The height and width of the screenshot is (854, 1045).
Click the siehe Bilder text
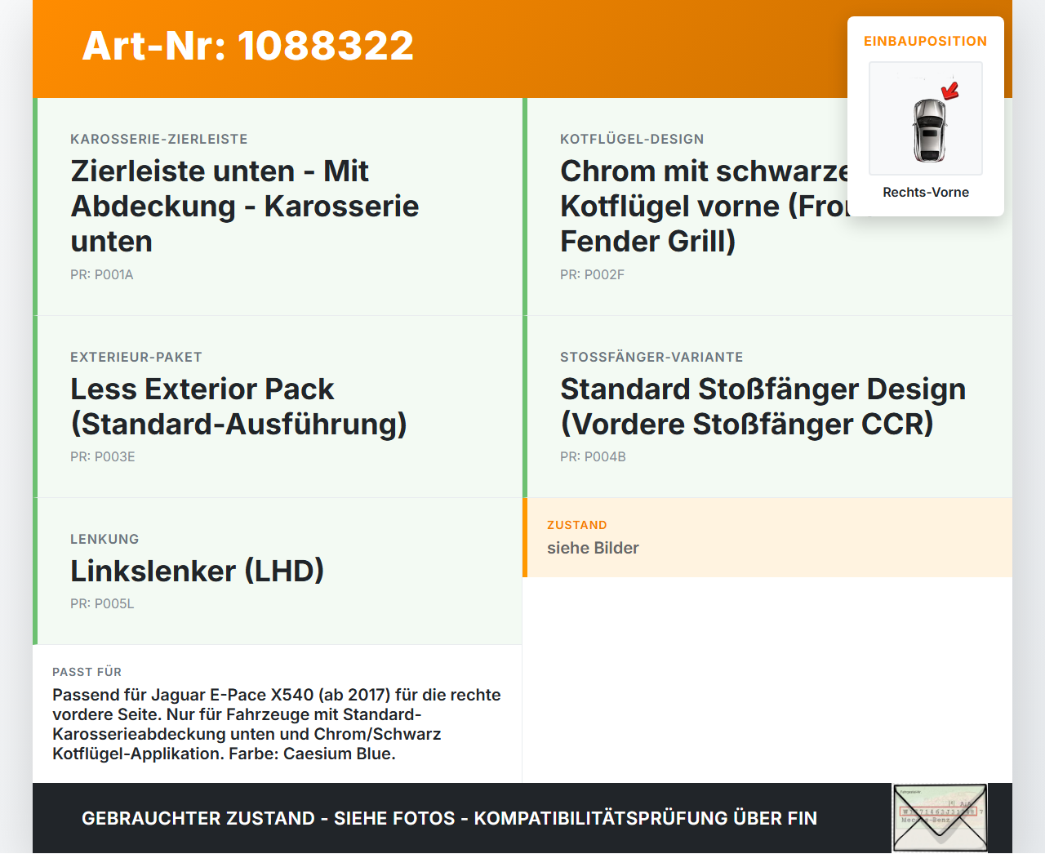click(593, 548)
